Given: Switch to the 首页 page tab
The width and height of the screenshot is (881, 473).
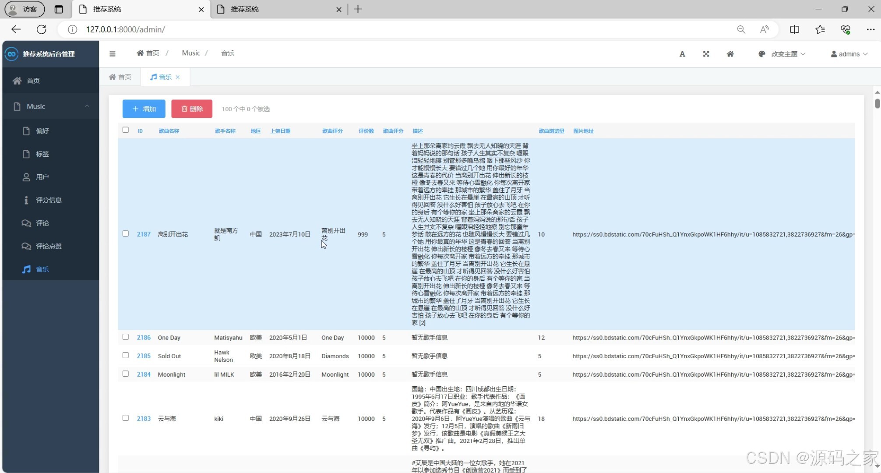Looking at the screenshot, I should pyautogui.click(x=120, y=77).
